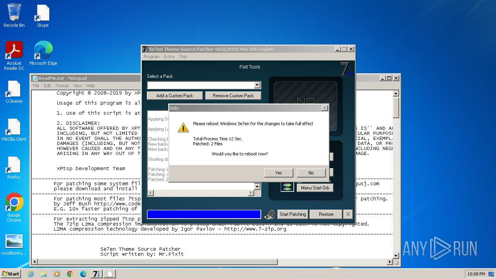Open Microsoft Edge desktop icon
Screen dimensions: 496x279
click(x=43, y=53)
